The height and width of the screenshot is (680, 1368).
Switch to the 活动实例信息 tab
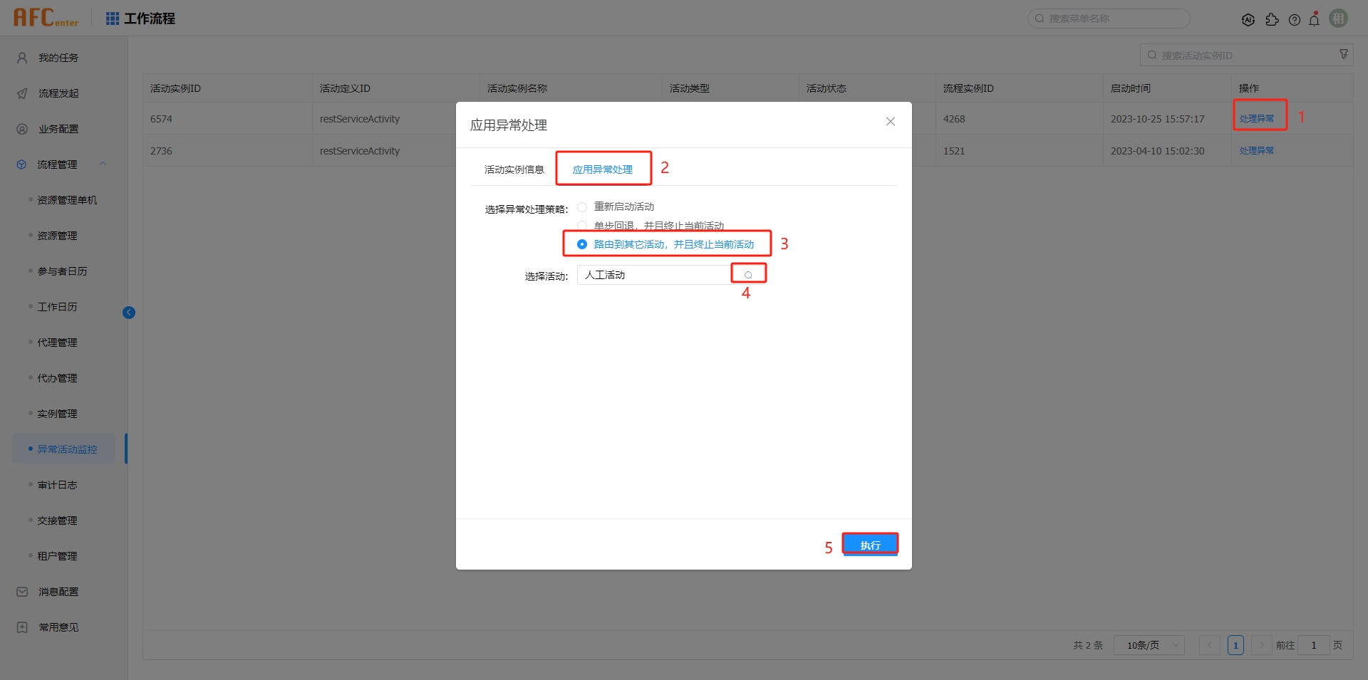click(514, 169)
